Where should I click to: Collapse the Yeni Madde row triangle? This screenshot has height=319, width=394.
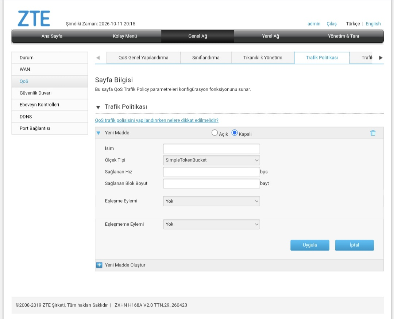pos(98,133)
